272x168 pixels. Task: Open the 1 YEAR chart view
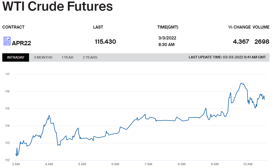coord(67,57)
